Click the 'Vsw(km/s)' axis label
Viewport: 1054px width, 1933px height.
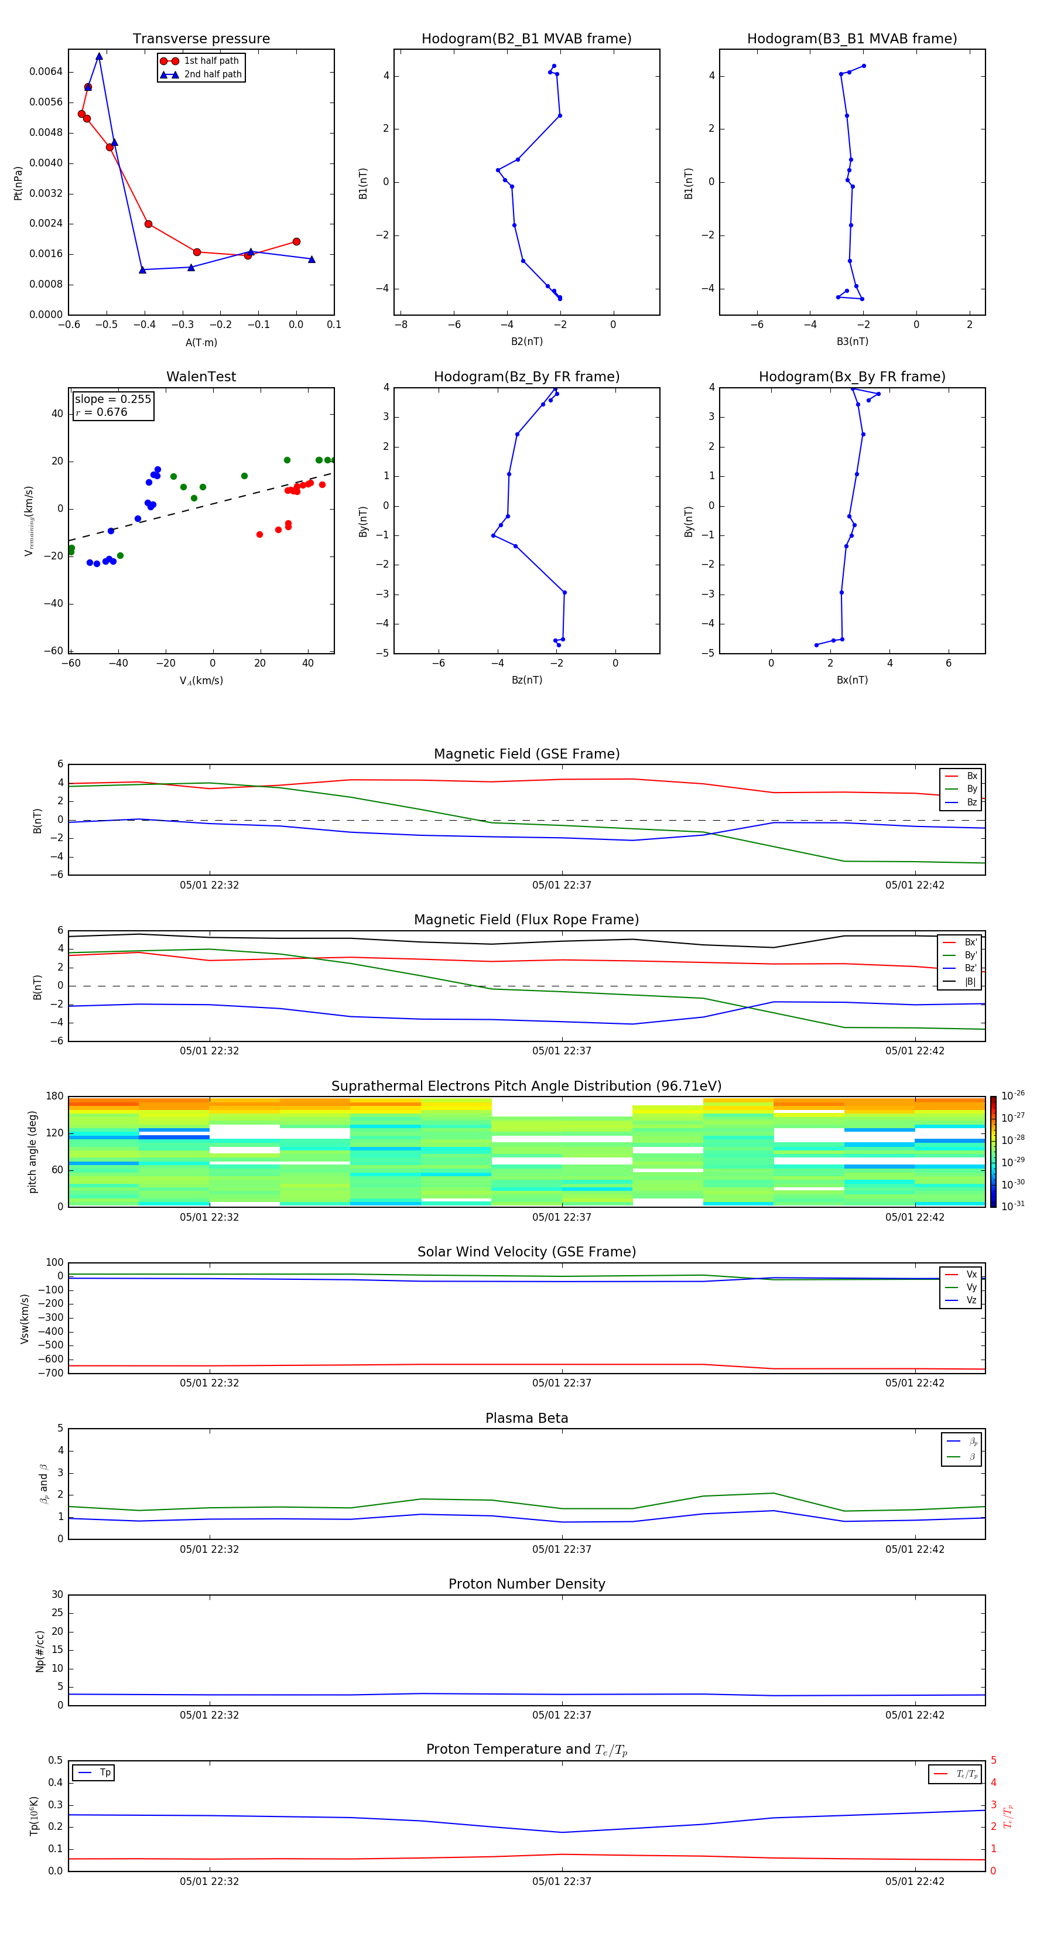coord(24,1319)
